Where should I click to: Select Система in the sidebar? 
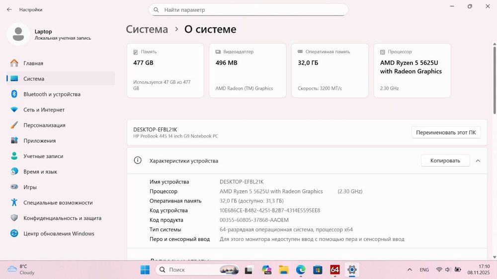point(61,78)
